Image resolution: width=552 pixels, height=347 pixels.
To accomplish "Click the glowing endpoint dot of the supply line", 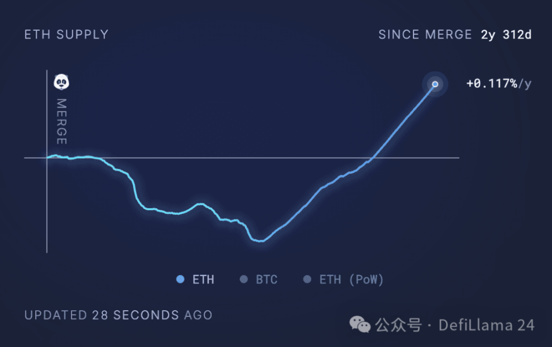I will [435, 84].
